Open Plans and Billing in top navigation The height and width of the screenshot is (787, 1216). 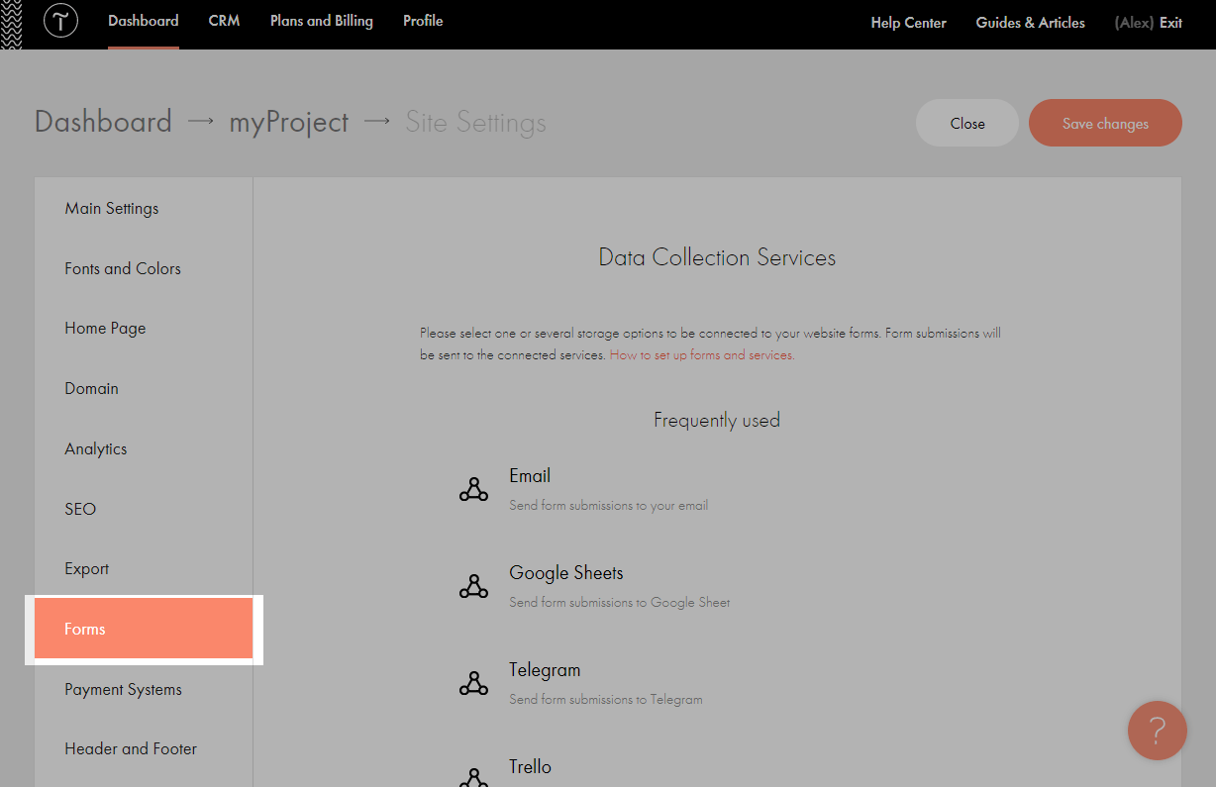pyautogui.click(x=321, y=21)
